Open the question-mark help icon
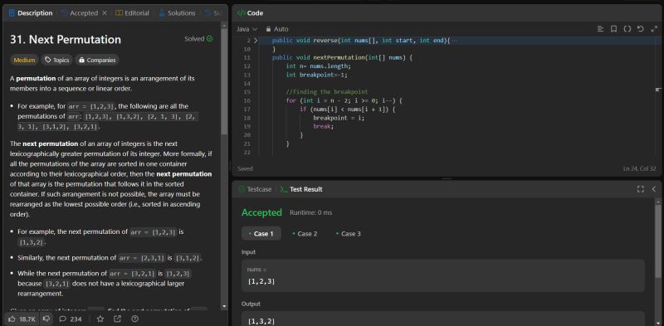The height and width of the screenshot is (326, 664). pos(134,319)
